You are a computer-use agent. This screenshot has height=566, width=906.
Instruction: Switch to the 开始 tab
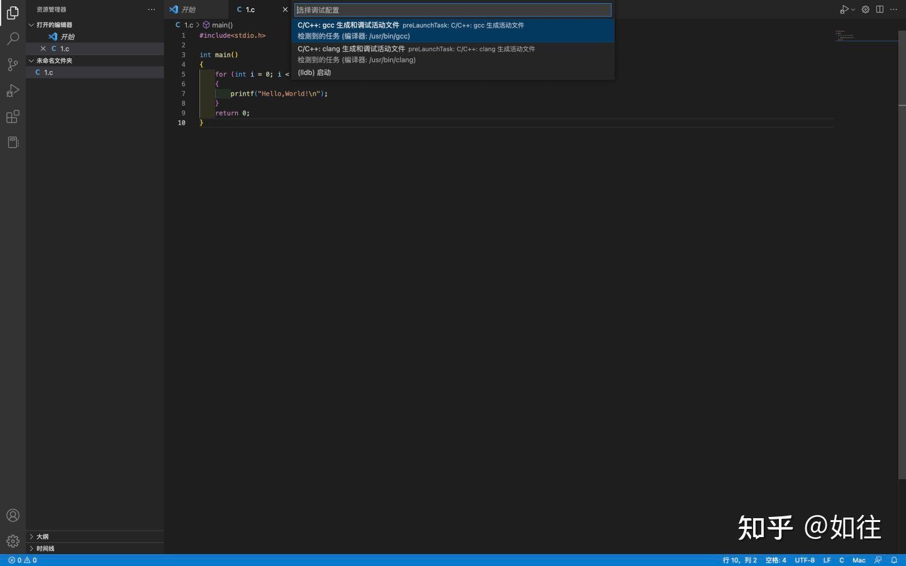click(x=197, y=9)
